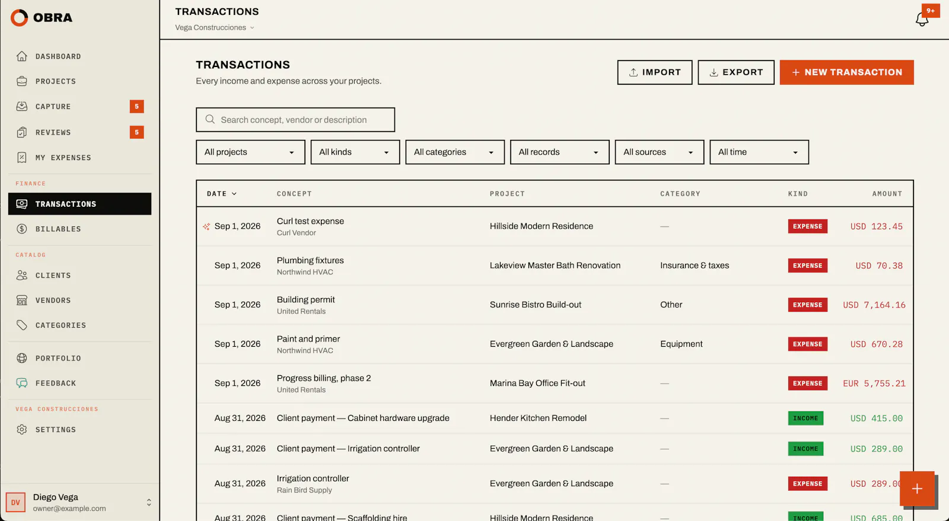This screenshot has height=521, width=949.
Task: Open the All kinds filter dropdown
Action: pyautogui.click(x=355, y=152)
